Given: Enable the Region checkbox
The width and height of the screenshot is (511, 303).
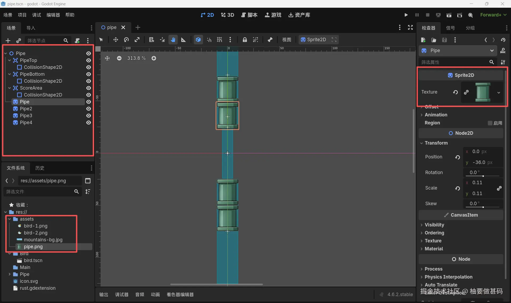Looking at the screenshot, I should click(x=490, y=123).
